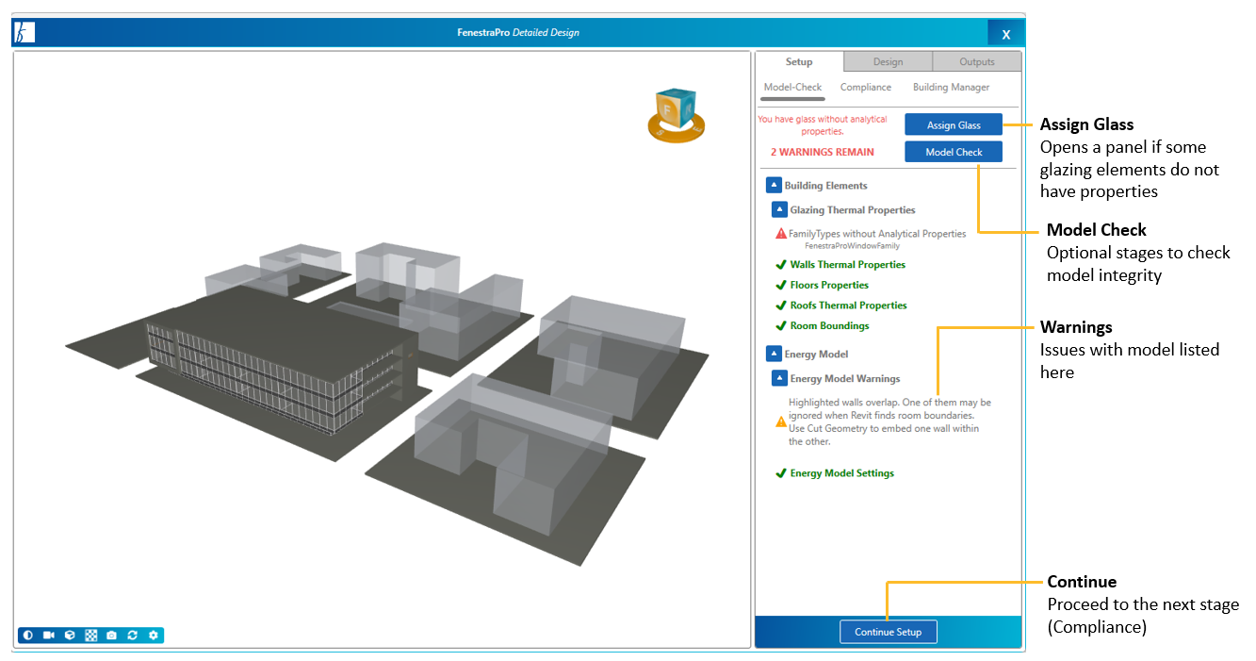The height and width of the screenshot is (661, 1256).
Task: Select Walls Thermal Properties item
Action: click(x=848, y=265)
